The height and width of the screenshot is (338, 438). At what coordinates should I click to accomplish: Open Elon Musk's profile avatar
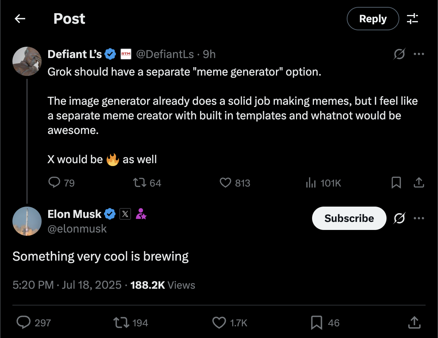[x=27, y=221]
